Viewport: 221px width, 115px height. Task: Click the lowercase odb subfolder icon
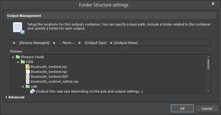click(x=28, y=86)
